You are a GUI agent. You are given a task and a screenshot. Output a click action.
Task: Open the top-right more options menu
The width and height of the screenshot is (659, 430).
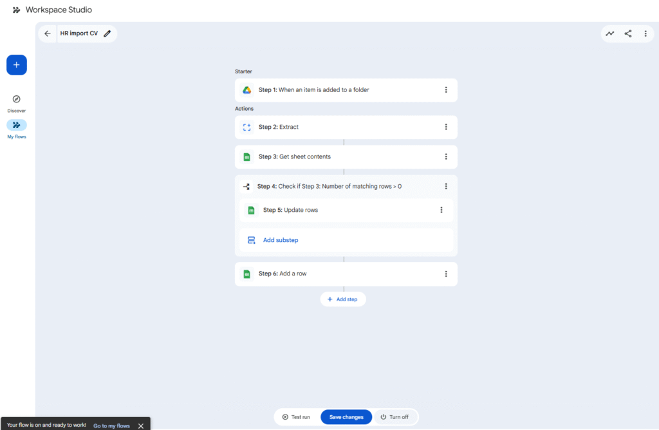(x=645, y=33)
